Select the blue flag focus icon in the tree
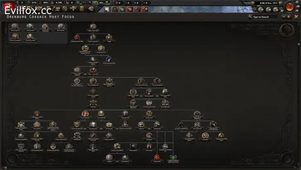Screen dimensions: 301x170 pos(108,59)
